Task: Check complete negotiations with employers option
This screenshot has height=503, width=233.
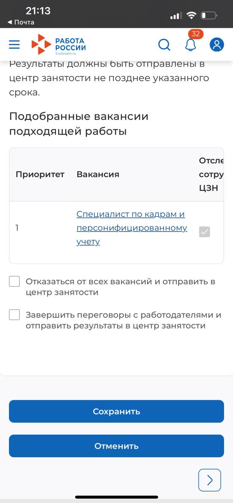Action: pos(14,315)
